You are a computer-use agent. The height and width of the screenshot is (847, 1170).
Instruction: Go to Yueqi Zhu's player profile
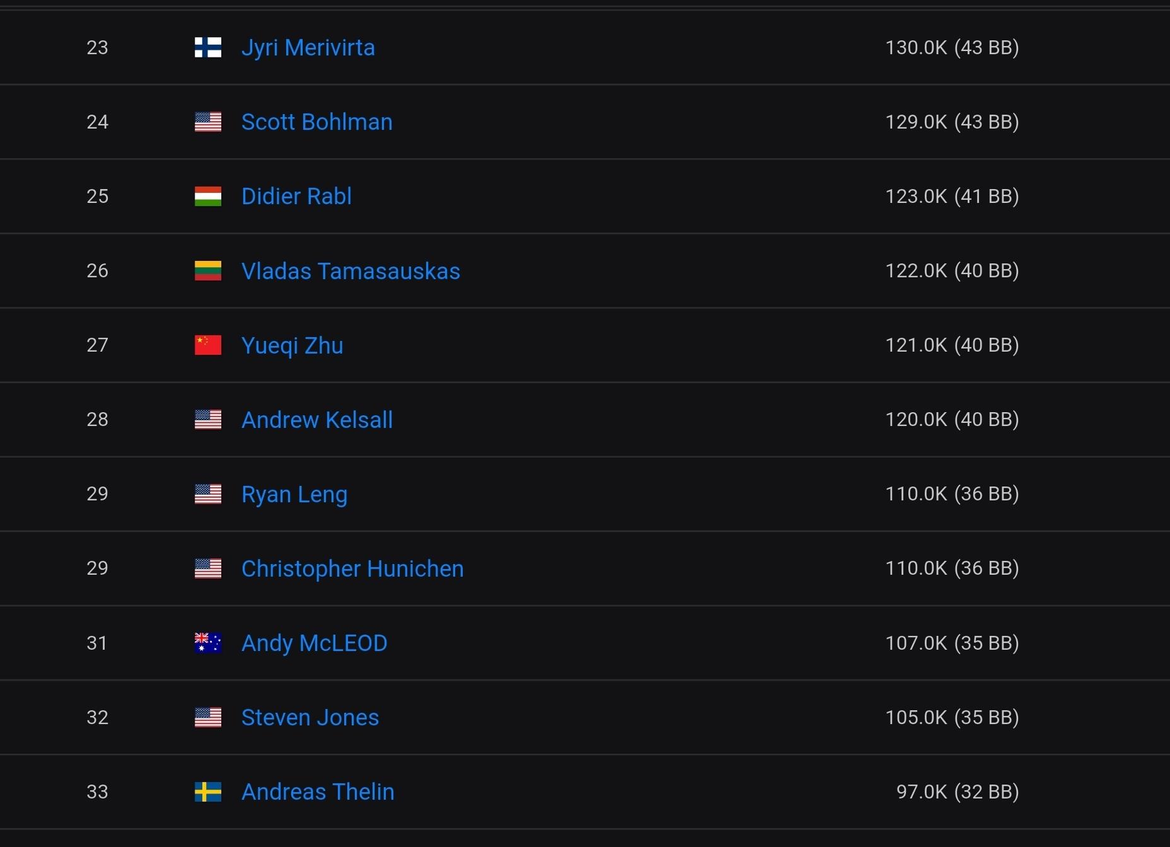click(292, 345)
